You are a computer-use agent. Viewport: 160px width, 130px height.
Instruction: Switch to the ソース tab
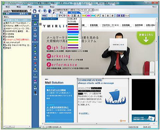[86, 13]
